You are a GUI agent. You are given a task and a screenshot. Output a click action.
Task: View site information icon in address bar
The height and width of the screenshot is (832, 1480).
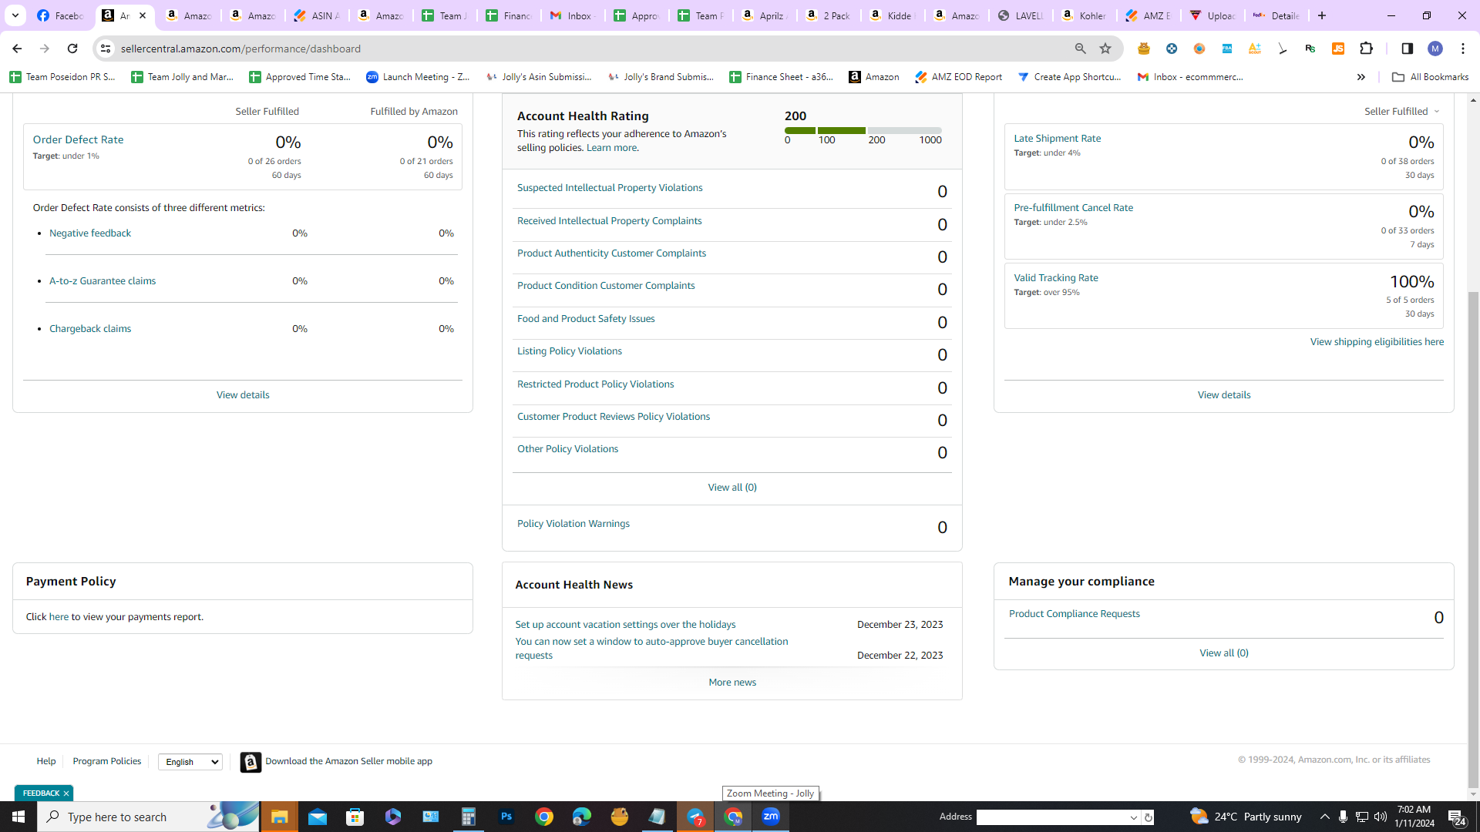click(106, 49)
